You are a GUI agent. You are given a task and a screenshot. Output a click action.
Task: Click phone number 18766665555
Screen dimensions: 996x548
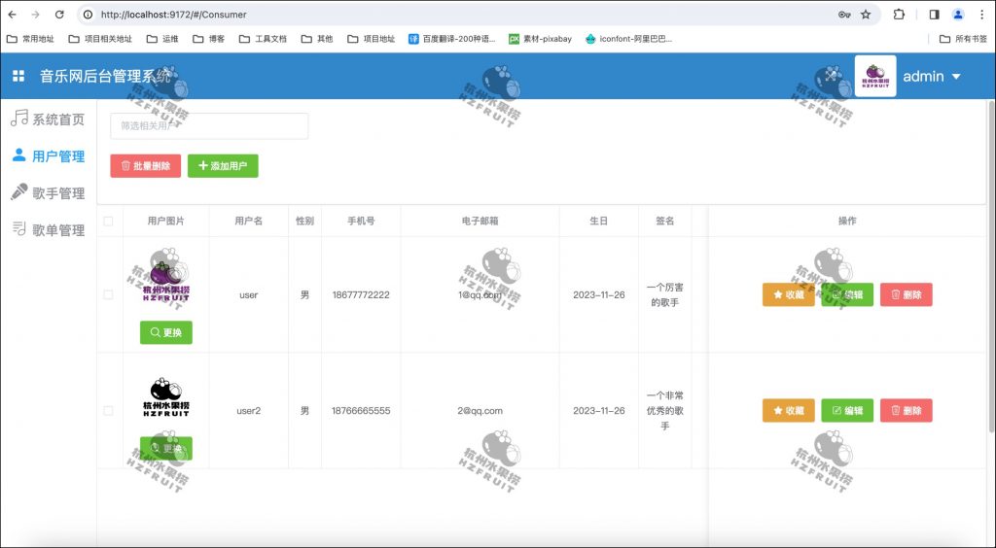tap(361, 411)
